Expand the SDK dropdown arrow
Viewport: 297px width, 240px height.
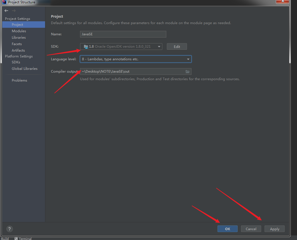pos(159,47)
